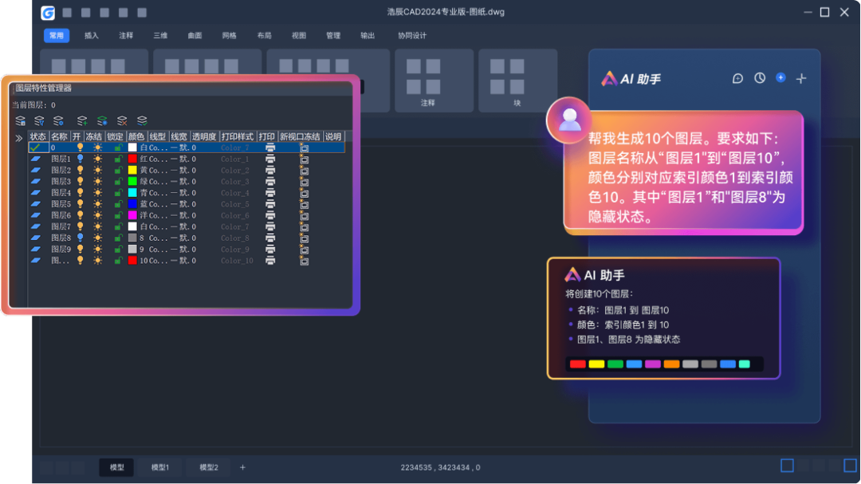Open the 常用 ribbon tab

[57, 36]
